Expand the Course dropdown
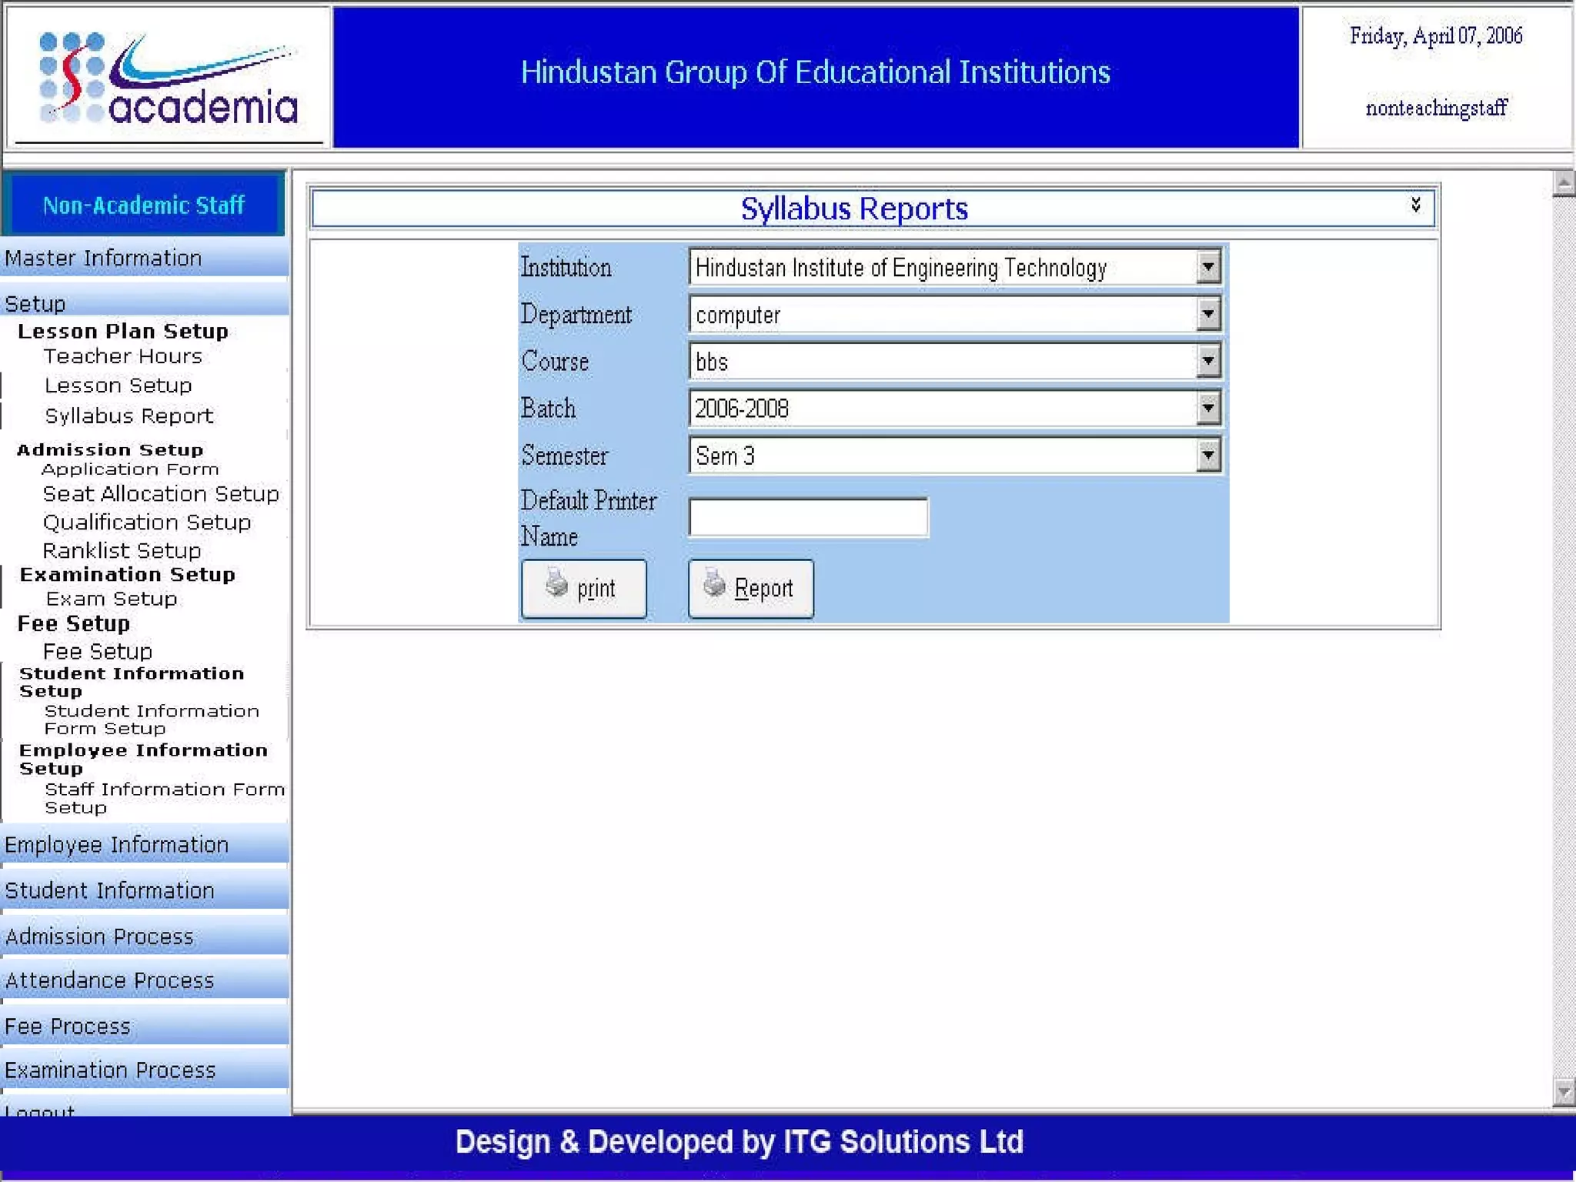Image resolution: width=1576 pixels, height=1182 pixels. [1208, 362]
